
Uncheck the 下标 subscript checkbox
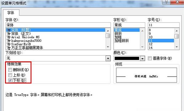coord(10,80)
